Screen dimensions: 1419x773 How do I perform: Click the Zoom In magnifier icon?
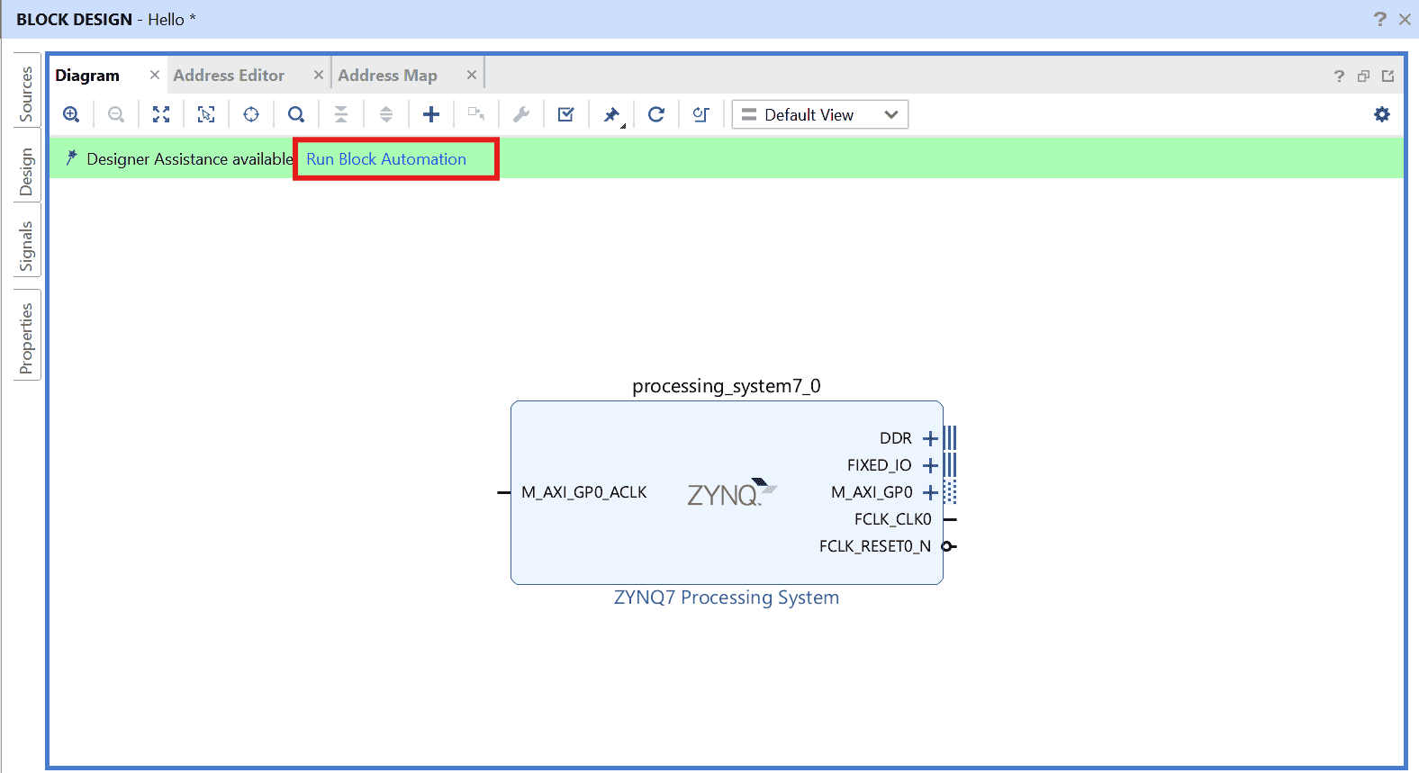tap(71, 114)
